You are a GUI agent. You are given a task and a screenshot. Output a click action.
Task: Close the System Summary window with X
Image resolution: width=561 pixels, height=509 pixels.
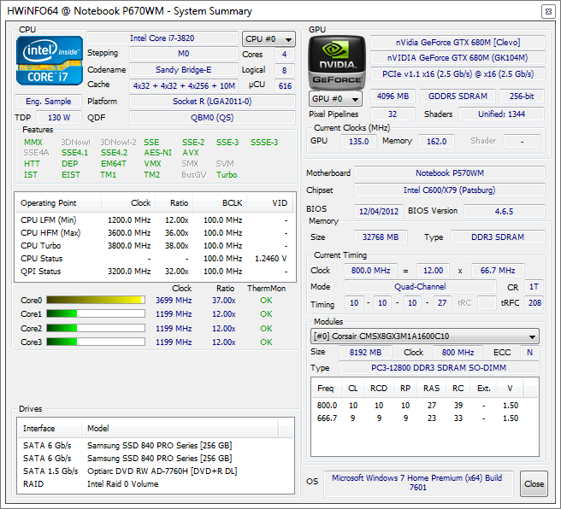pyautogui.click(x=548, y=12)
